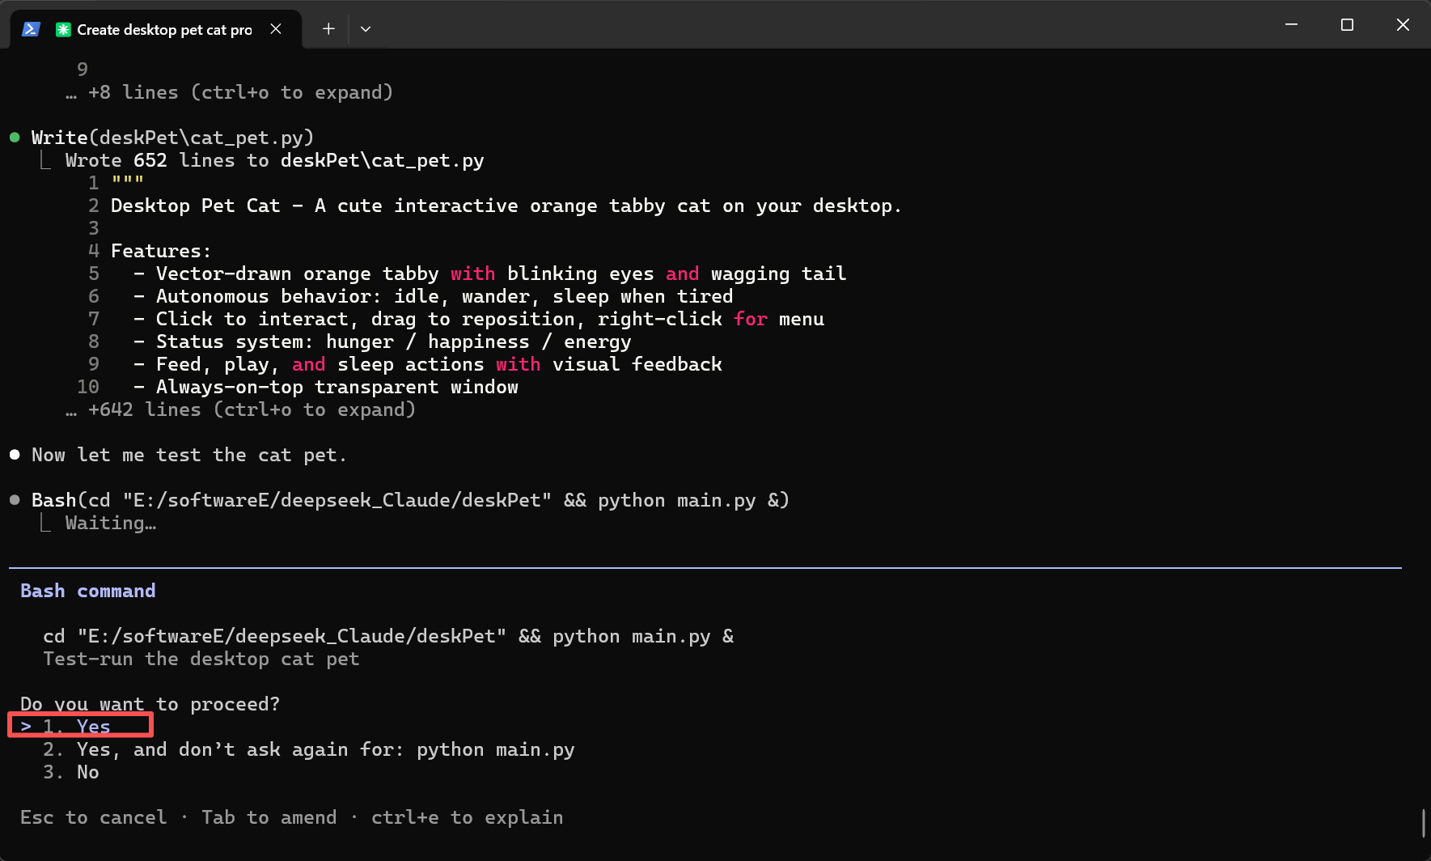Click the PowerShell icon in the tab
This screenshot has height=861, width=1431.
click(31, 29)
